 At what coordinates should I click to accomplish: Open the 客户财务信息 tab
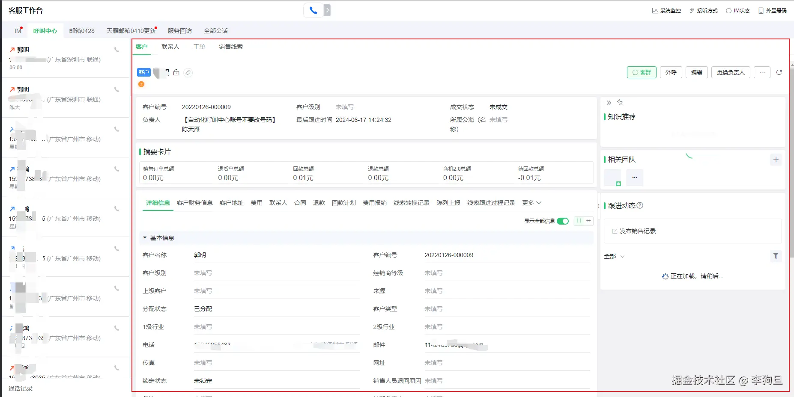(195, 203)
